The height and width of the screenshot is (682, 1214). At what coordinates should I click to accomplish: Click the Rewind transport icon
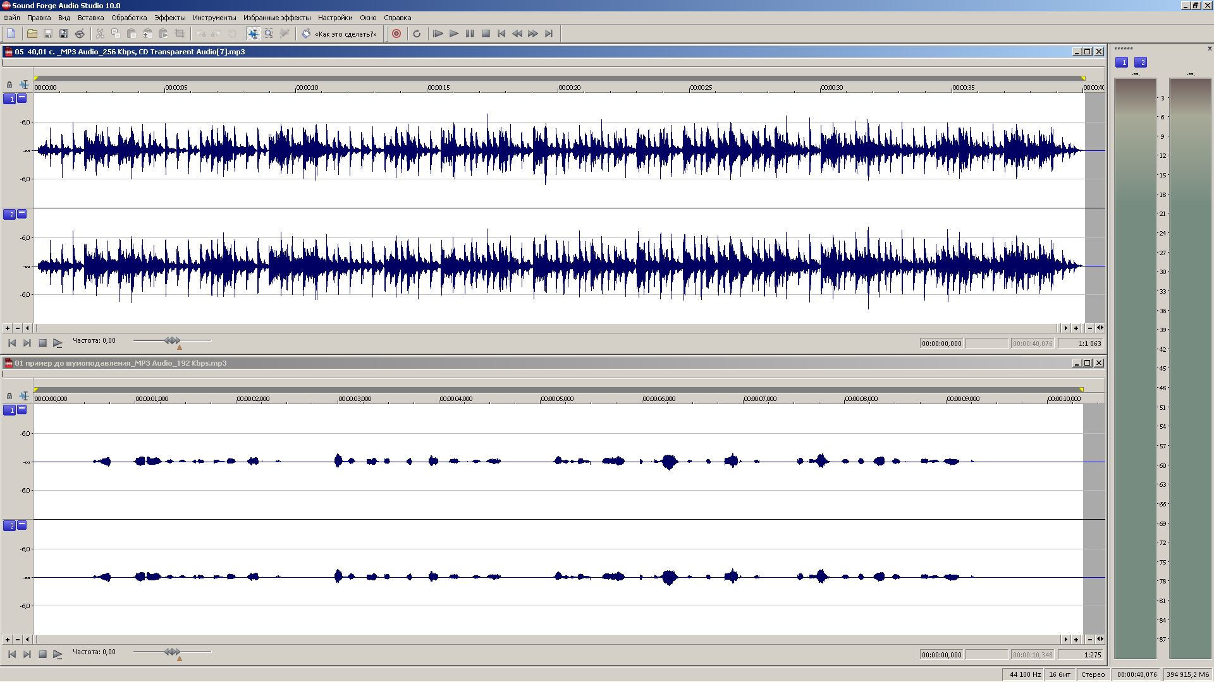click(x=517, y=33)
